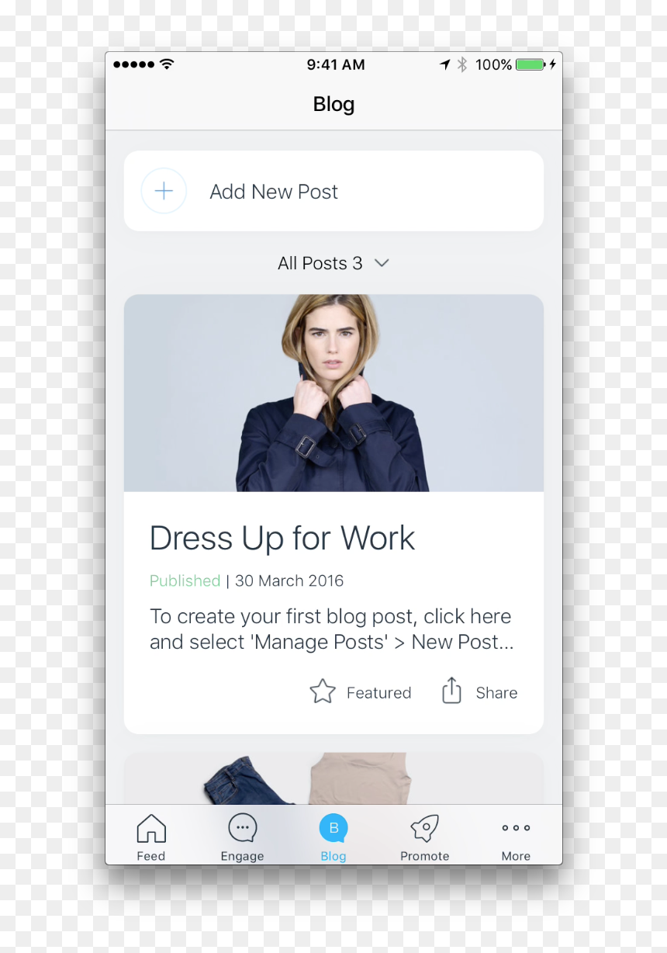
Task: Click the Share label
Action: pos(496,692)
